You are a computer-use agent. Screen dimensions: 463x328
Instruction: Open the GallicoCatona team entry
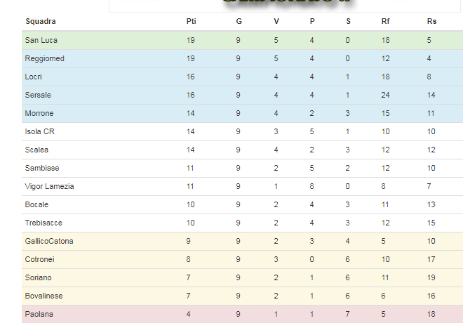(49, 241)
